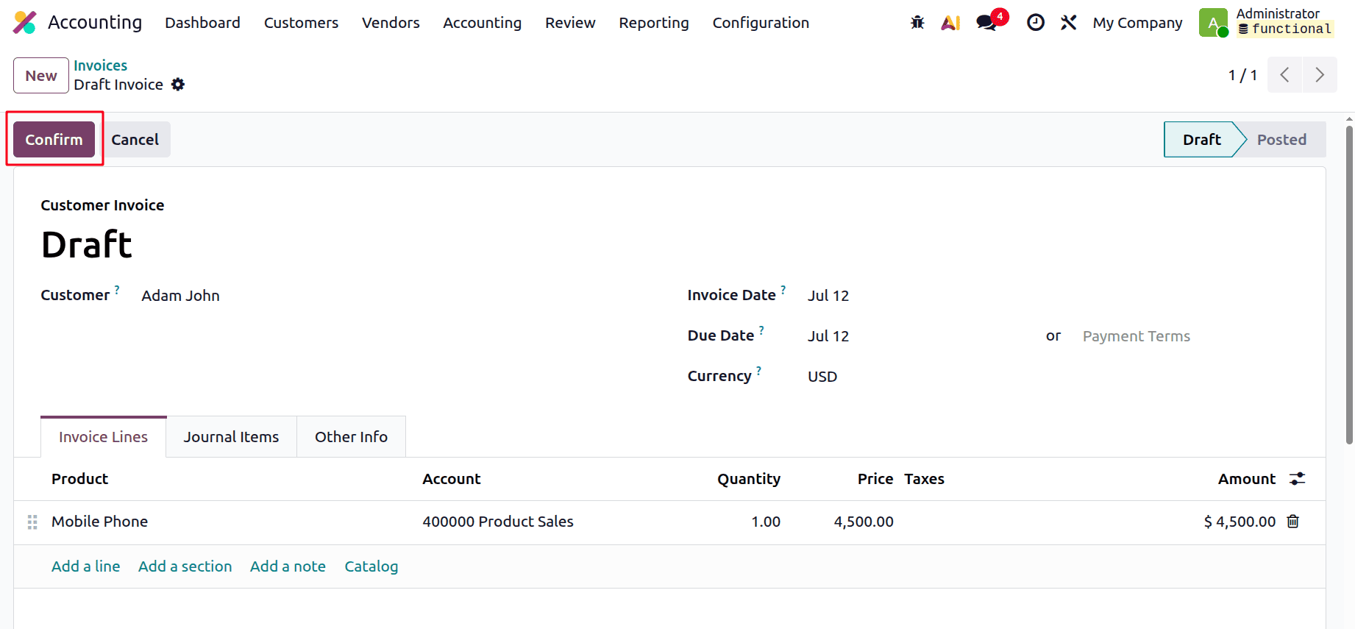Open the Configuration menu
1355x629 pixels.
pos(761,23)
